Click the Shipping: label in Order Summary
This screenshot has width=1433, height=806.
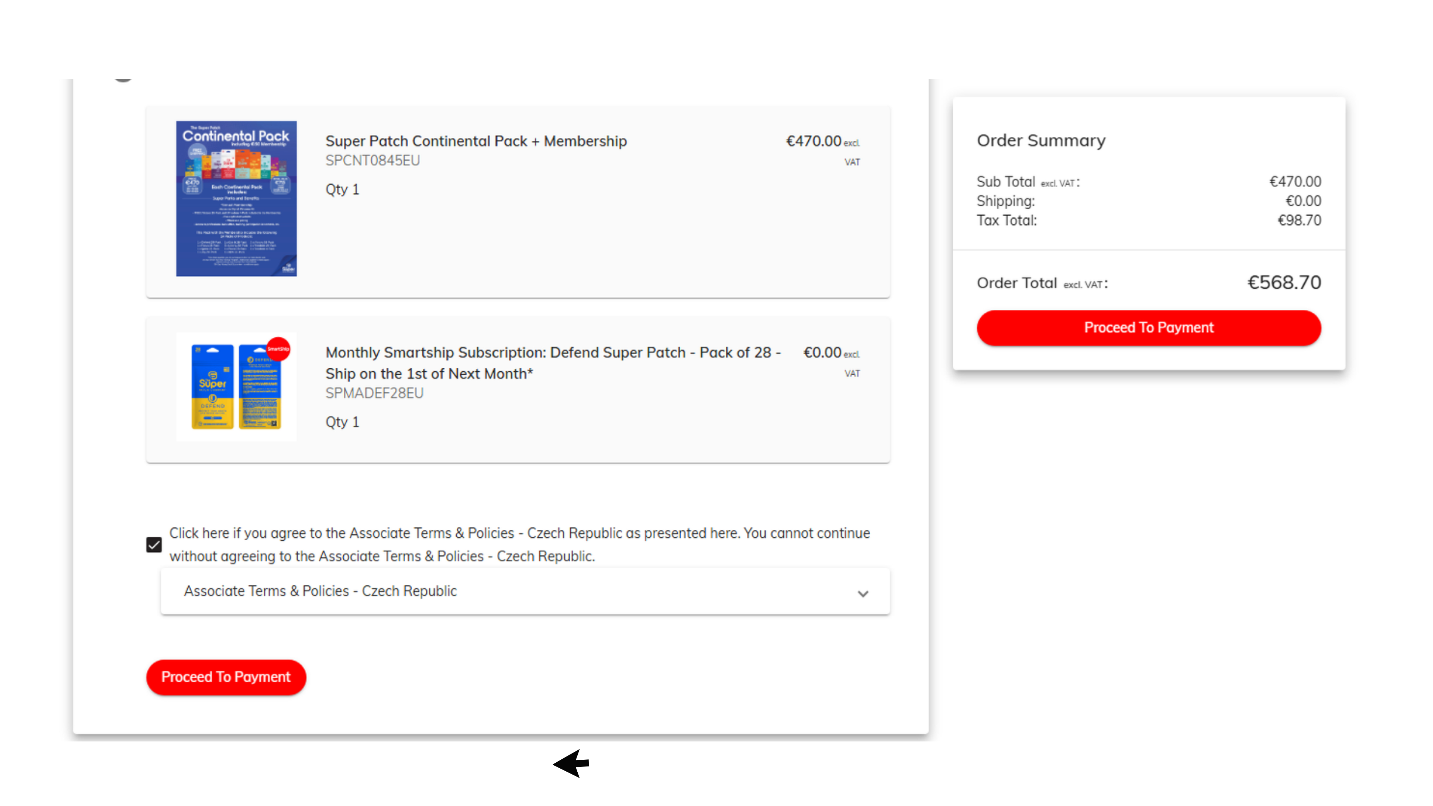coord(1006,201)
